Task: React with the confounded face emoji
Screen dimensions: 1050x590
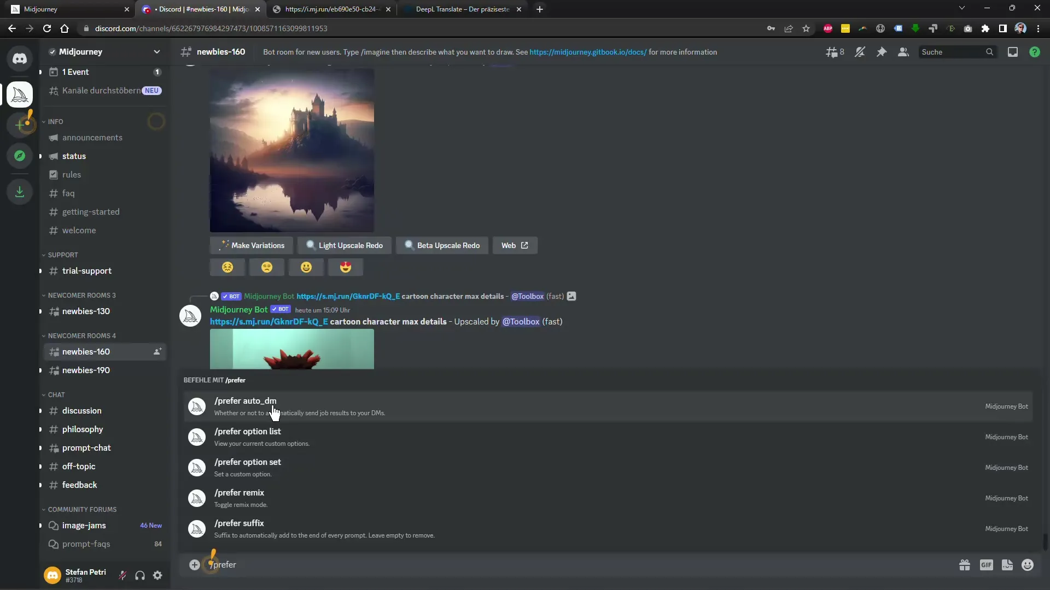Action: (x=227, y=267)
